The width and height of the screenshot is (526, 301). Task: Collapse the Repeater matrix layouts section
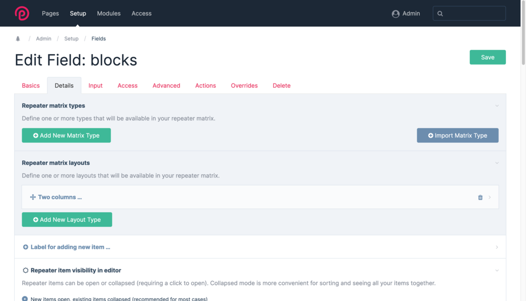(497, 163)
